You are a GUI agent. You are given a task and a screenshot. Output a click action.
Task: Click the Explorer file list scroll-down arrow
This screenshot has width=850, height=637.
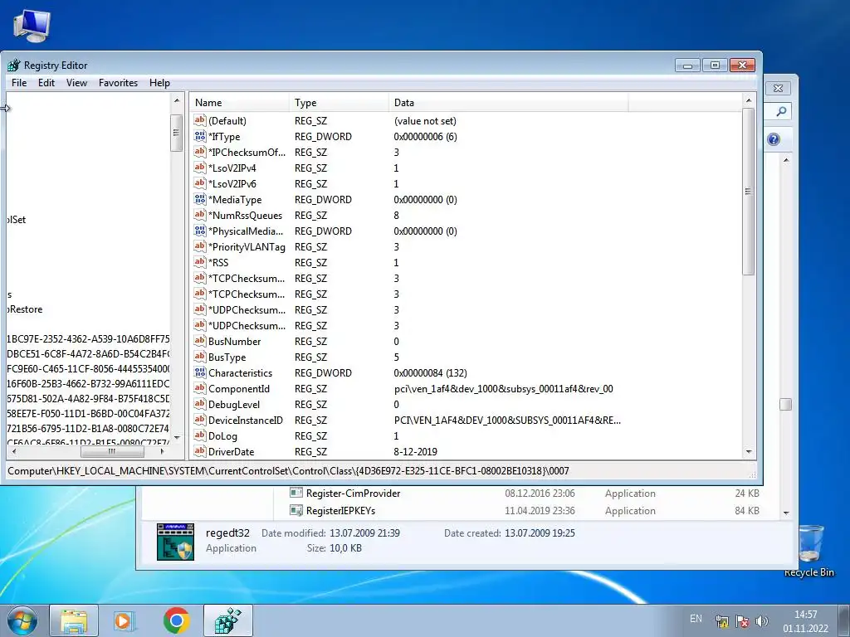[x=786, y=513]
